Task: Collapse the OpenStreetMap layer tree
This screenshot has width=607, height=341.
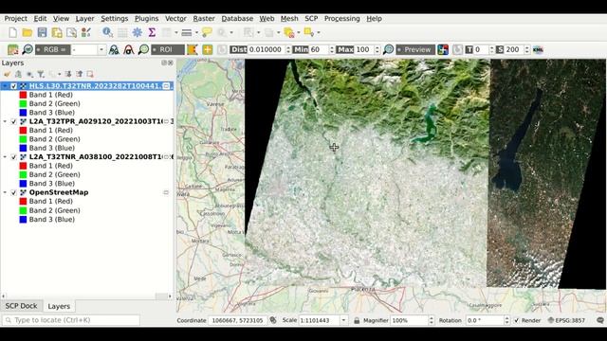Action: [x=5, y=192]
